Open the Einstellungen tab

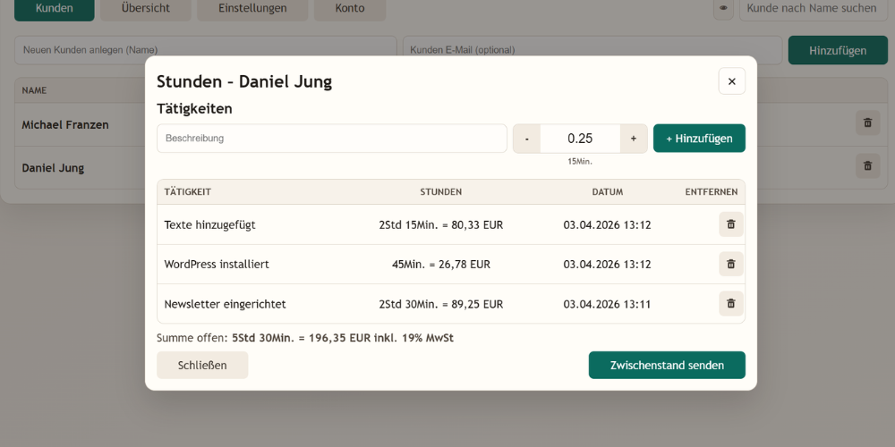tap(252, 9)
